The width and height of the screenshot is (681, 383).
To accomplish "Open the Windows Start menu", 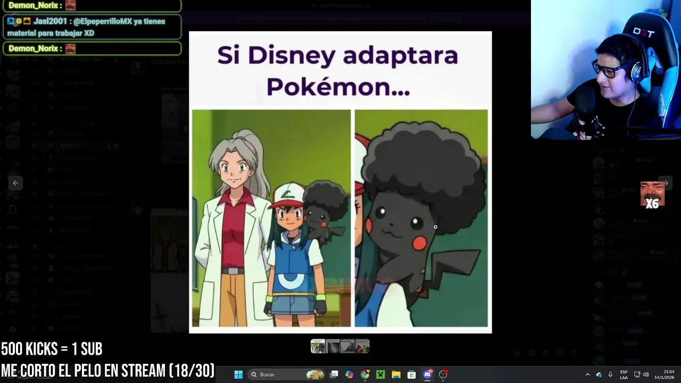I will pyautogui.click(x=238, y=374).
